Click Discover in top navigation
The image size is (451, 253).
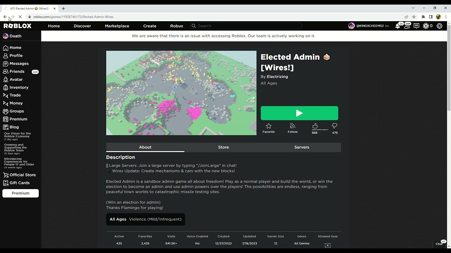[x=82, y=26]
